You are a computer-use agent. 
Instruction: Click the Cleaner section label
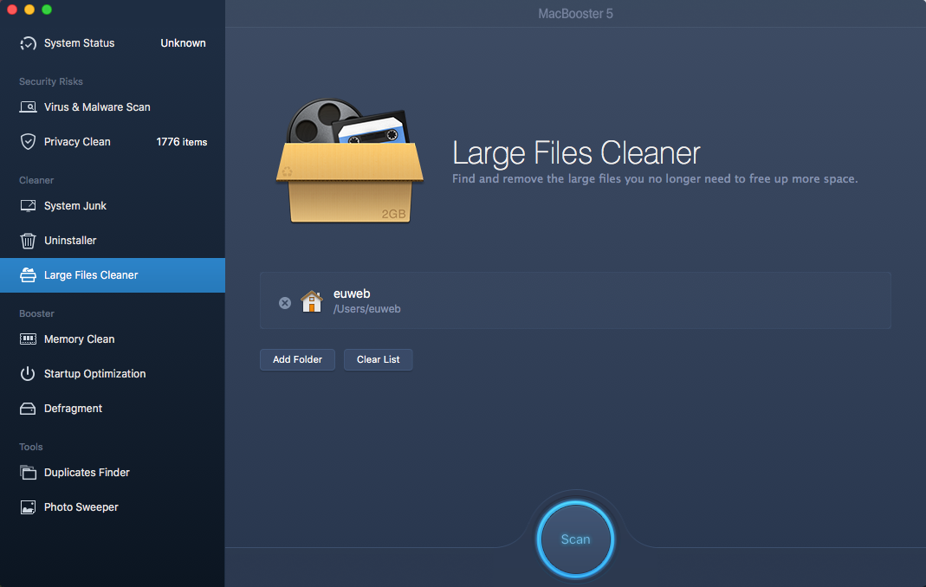point(36,180)
